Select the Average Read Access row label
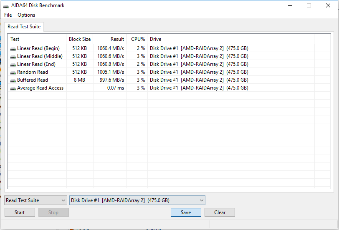The height and width of the screenshot is (230, 339). point(40,88)
